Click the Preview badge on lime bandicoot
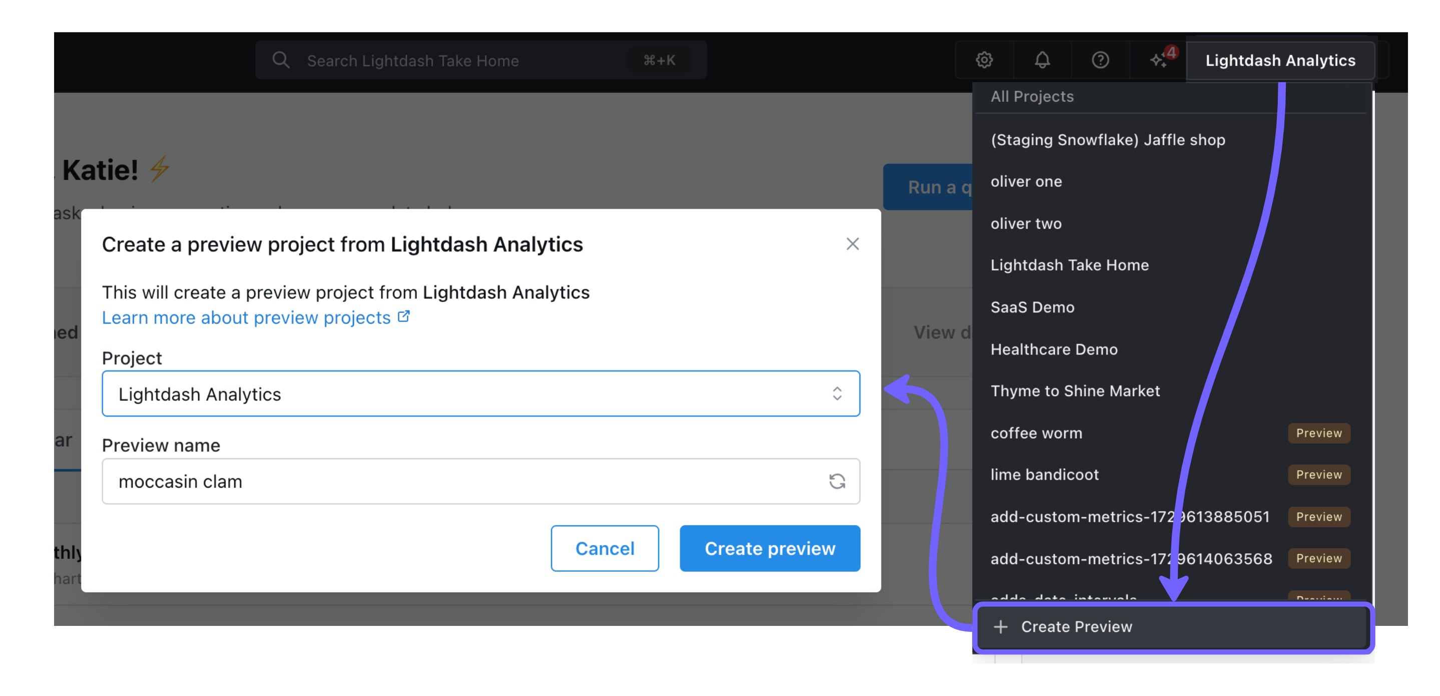Screen dimensions: 1440x696 click(1319, 475)
